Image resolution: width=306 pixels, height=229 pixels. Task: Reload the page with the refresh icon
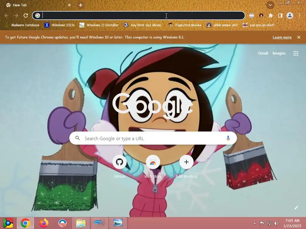(x=26, y=16)
